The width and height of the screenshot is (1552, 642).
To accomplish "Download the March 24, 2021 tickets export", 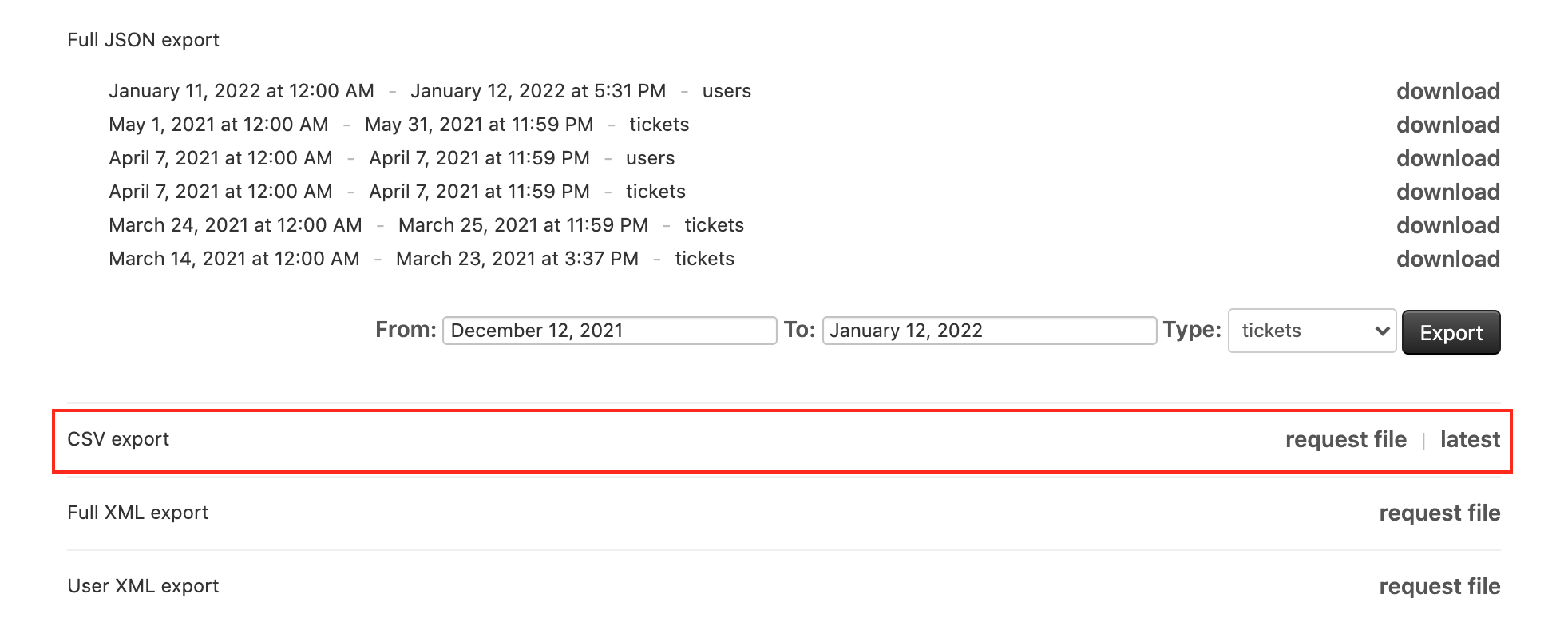I will click(x=1447, y=225).
